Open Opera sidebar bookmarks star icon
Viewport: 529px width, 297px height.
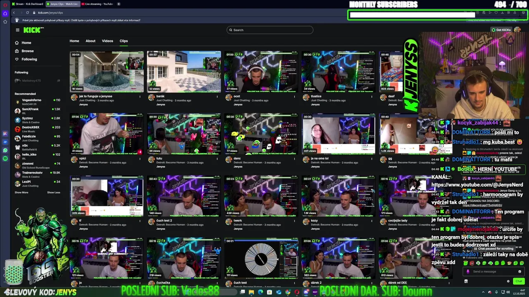pos(5,21)
